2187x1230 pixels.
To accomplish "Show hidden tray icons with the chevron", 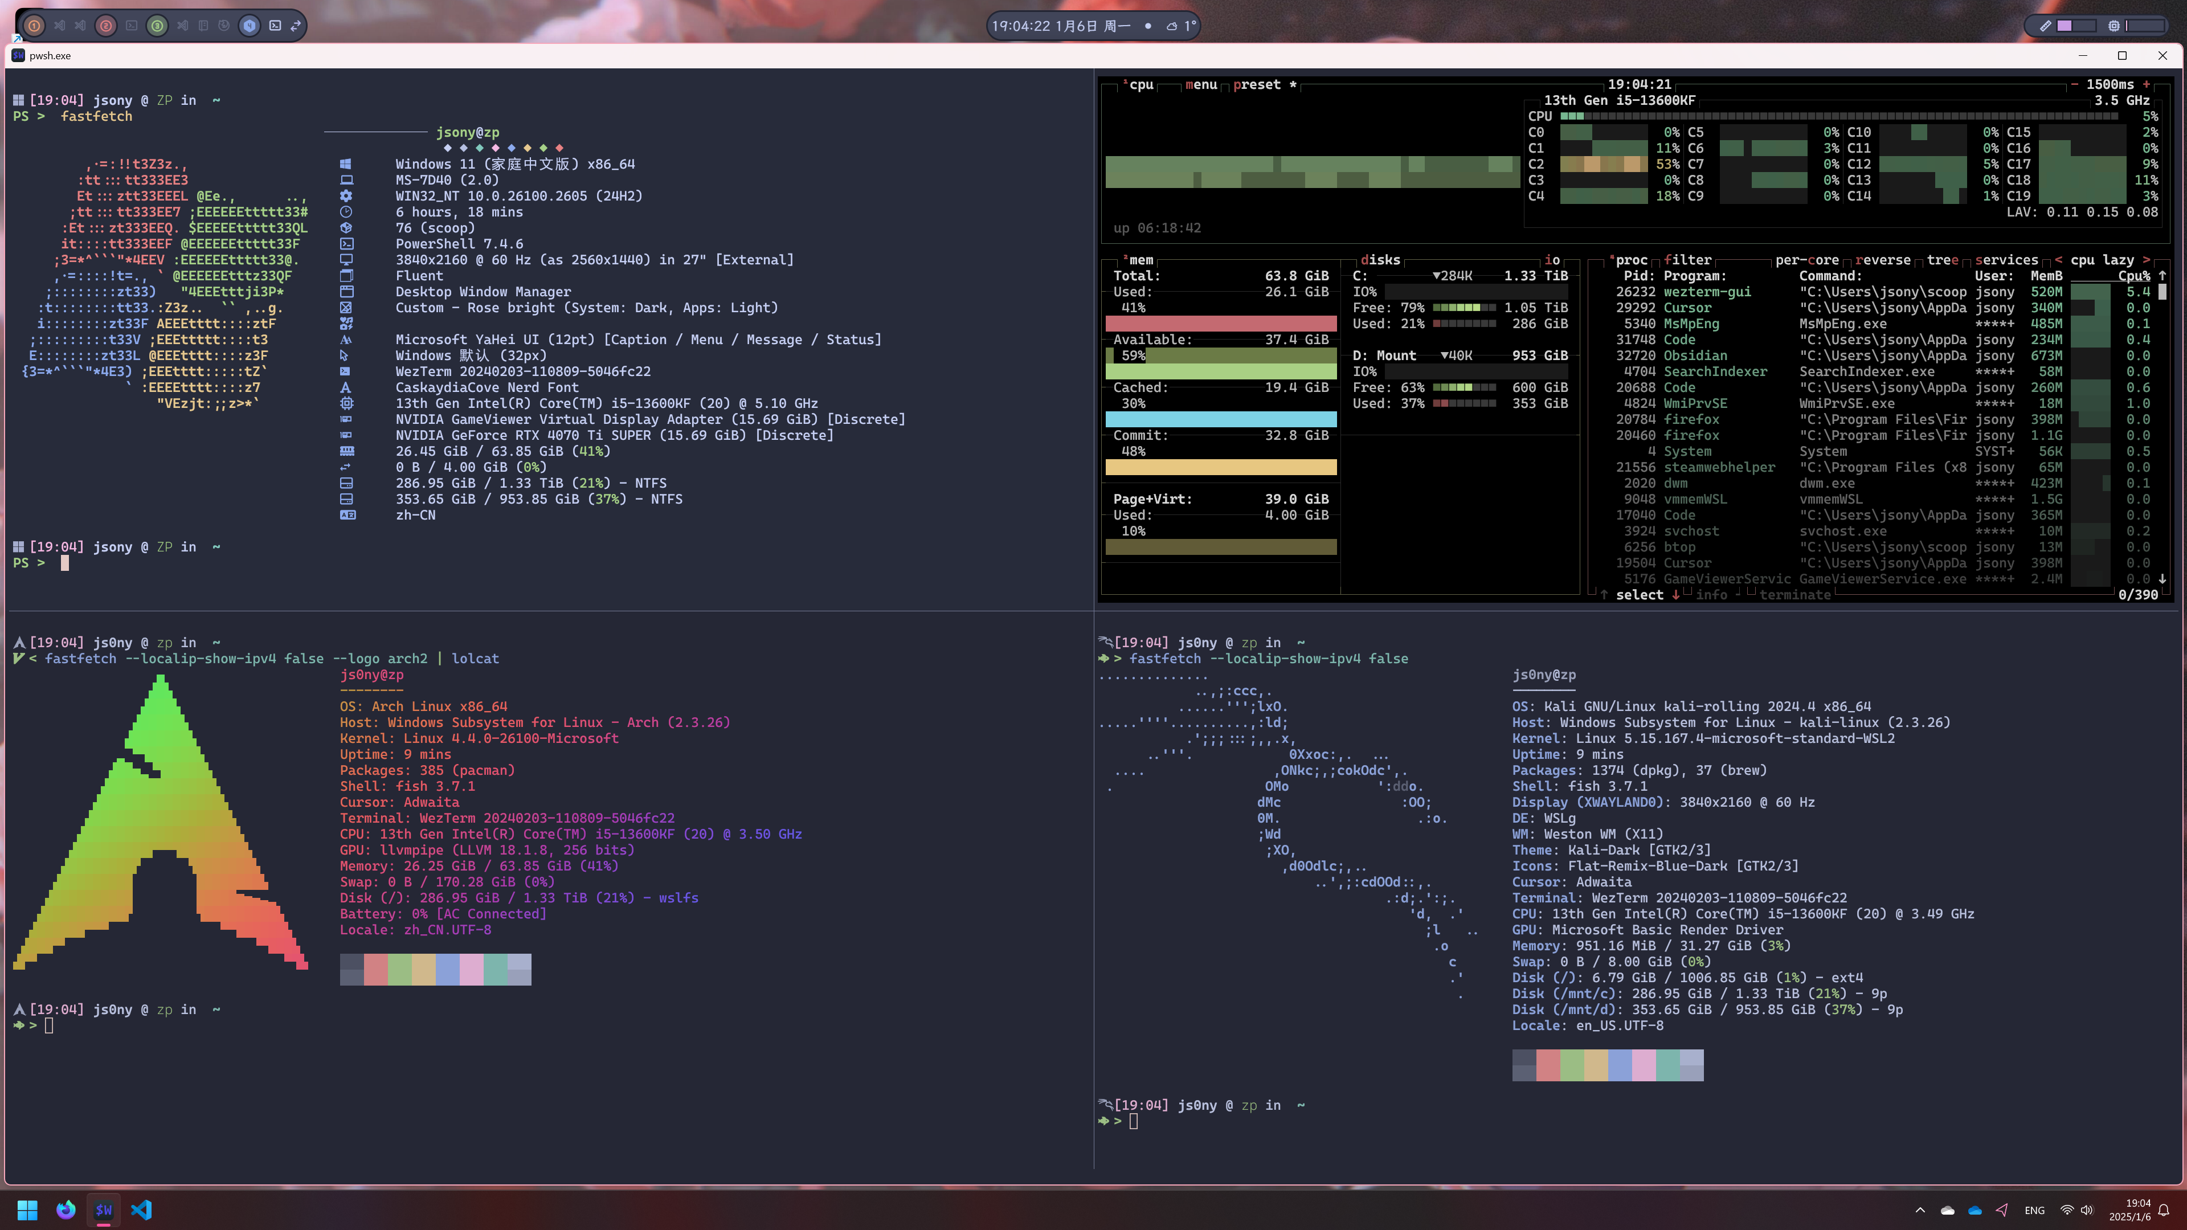I will click(x=1920, y=1209).
